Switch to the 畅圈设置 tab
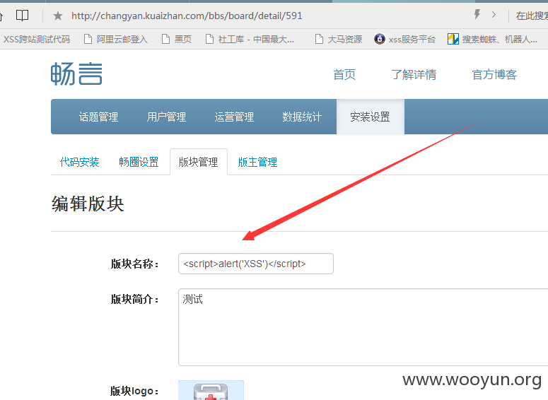This screenshot has width=548, height=400. pos(139,162)
